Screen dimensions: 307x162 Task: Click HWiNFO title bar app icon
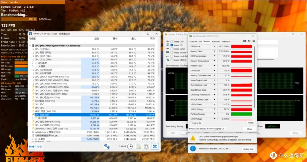pyautogui.click(x=30, y=34)
